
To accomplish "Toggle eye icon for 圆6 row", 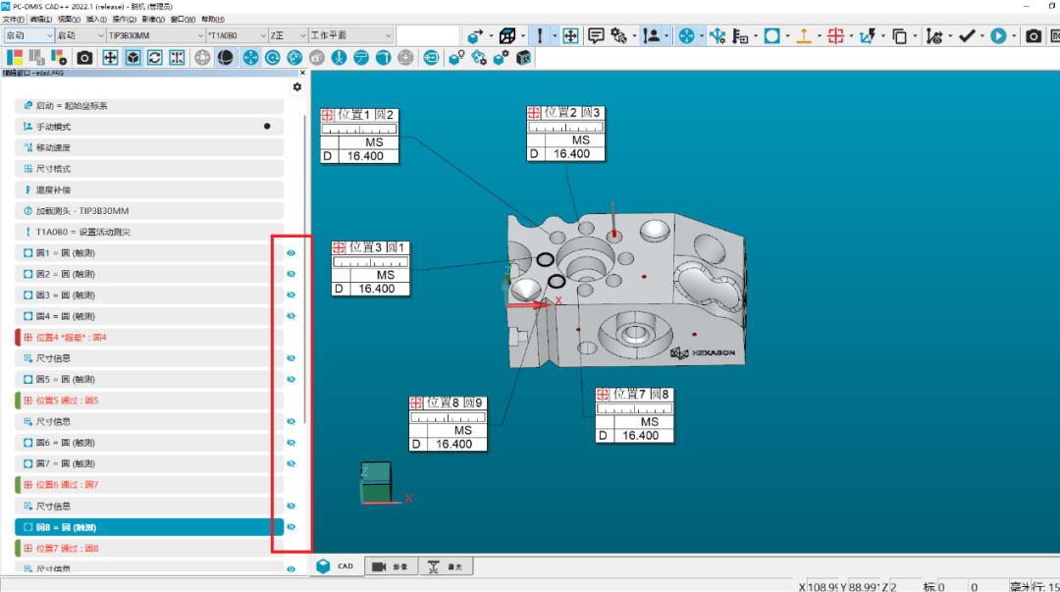I will (291, 443).
